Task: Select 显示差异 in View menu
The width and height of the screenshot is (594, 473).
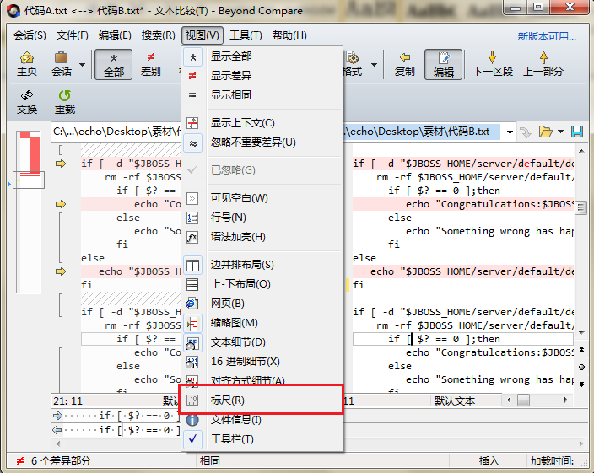Action: pos(262,76)
